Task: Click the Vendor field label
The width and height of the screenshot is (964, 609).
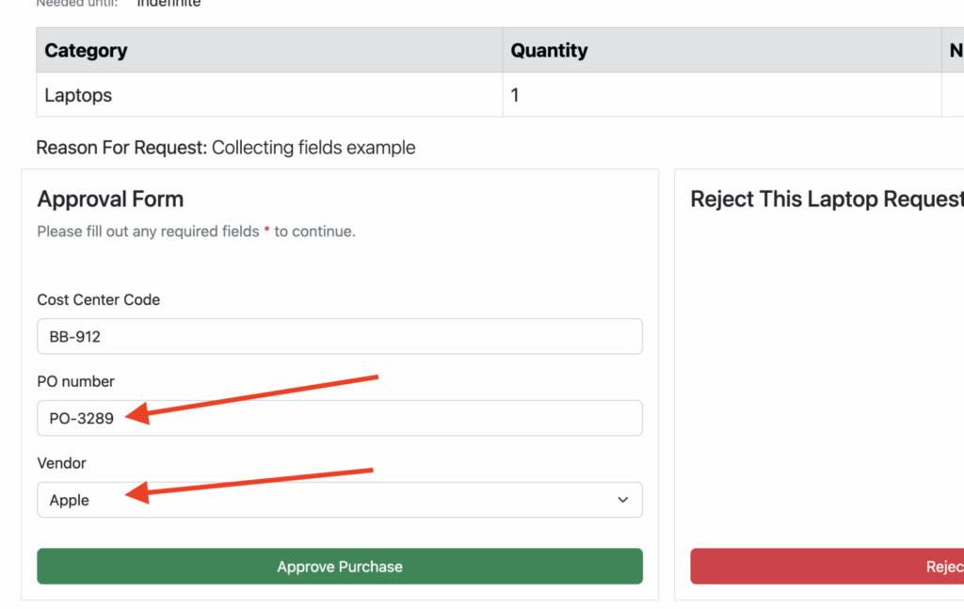Action: 61,463
